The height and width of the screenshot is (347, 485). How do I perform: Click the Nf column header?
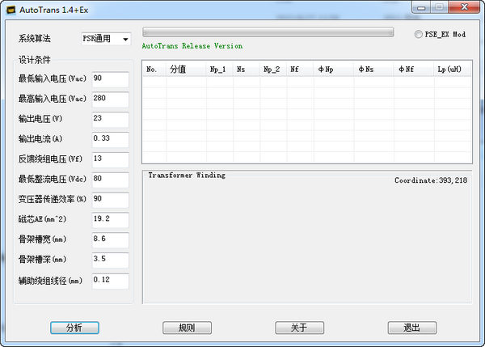coord(301,69)
